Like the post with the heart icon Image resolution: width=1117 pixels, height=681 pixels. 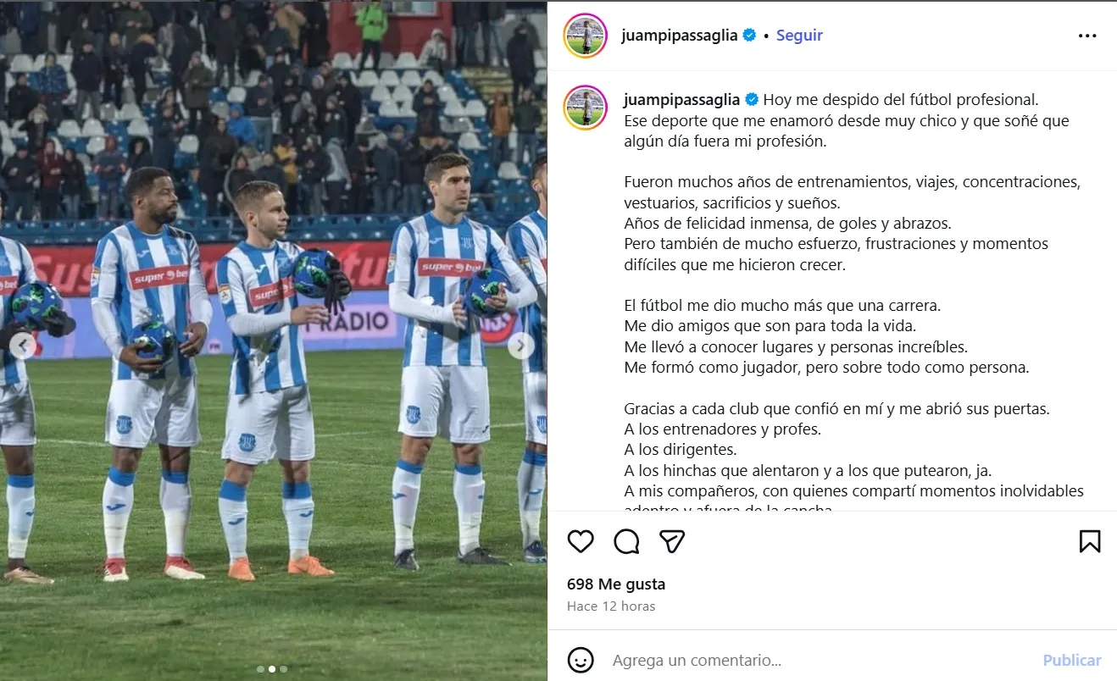pos(581,541)
